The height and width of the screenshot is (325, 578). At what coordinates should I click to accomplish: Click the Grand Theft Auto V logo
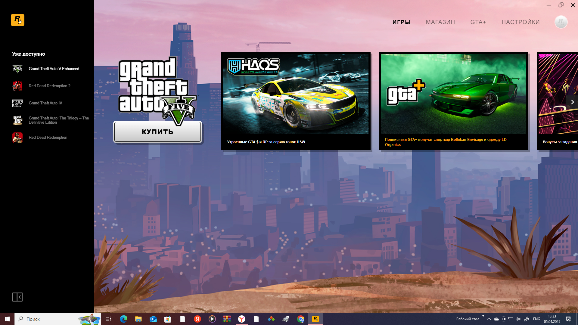click(157, 91)
